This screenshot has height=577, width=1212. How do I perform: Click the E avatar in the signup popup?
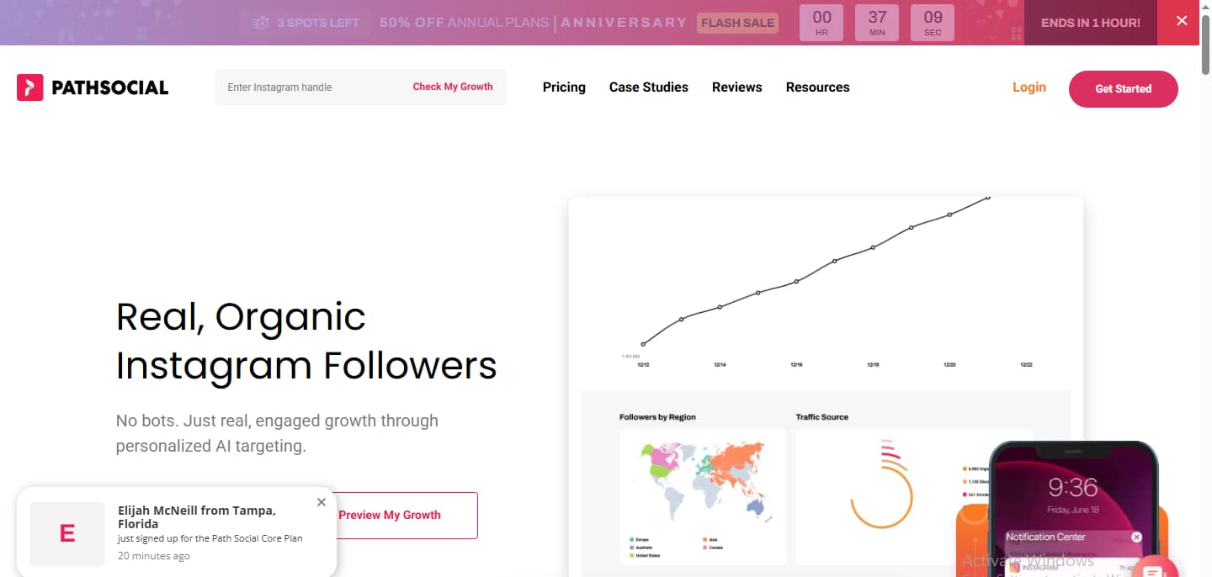click(66, 533)
